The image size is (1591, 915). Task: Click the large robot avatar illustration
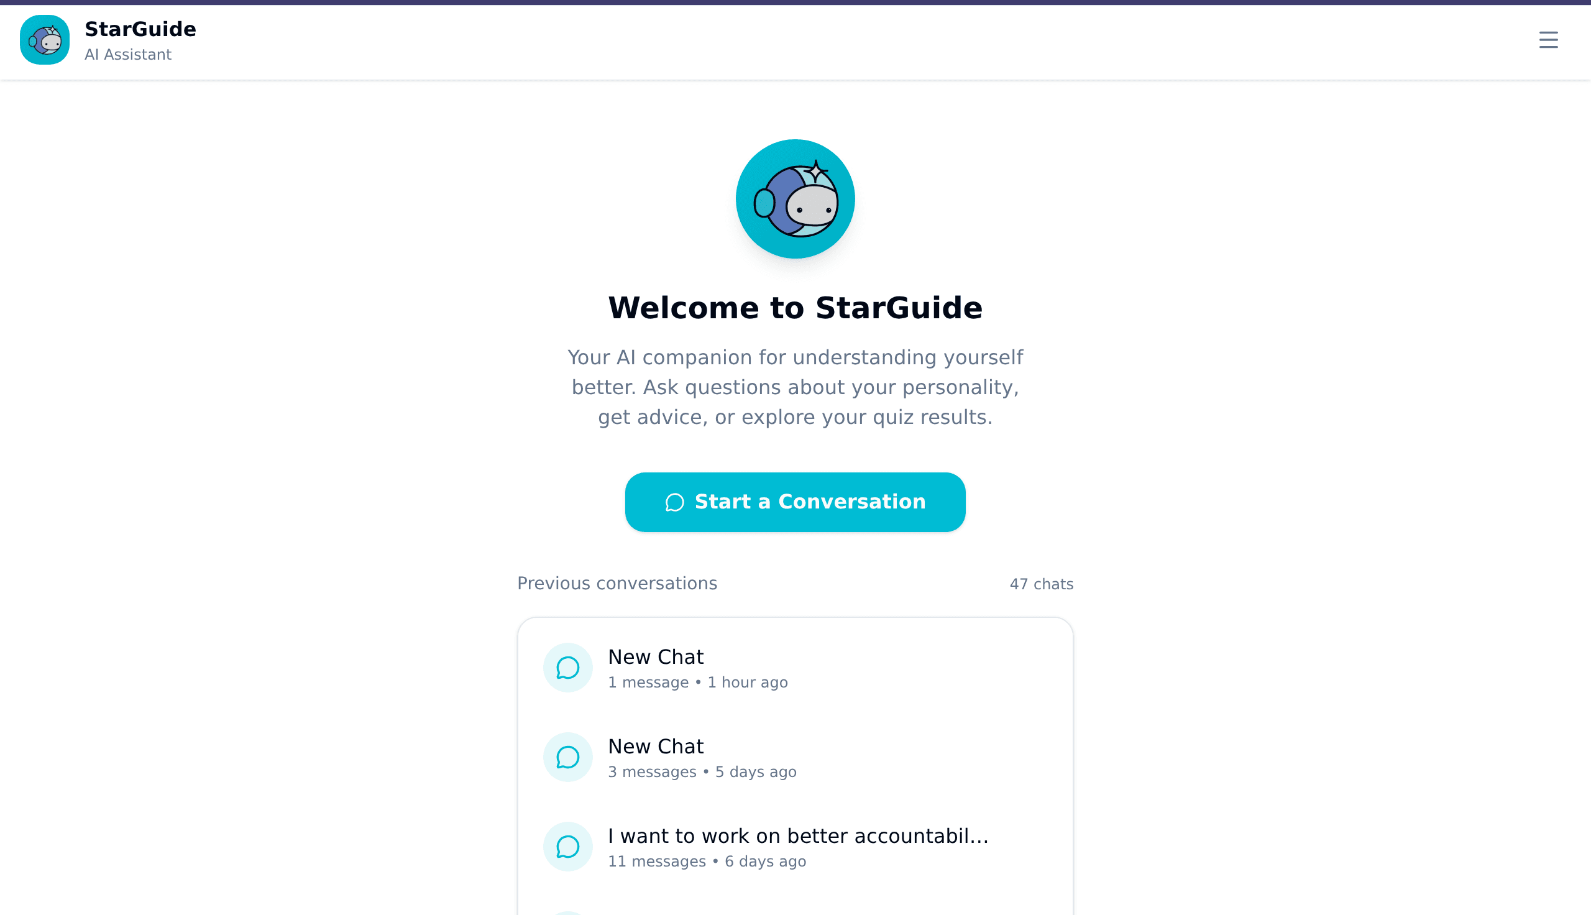point(794,198)
